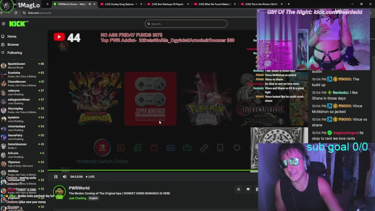Open Sk8Bae channel in sidebar
Viewport: 375px width, 211px height.
tap(23, 173)
